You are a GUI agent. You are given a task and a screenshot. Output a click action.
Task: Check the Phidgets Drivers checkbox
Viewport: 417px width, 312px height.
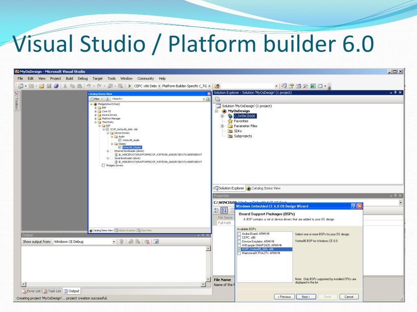[x=103, y=165]
